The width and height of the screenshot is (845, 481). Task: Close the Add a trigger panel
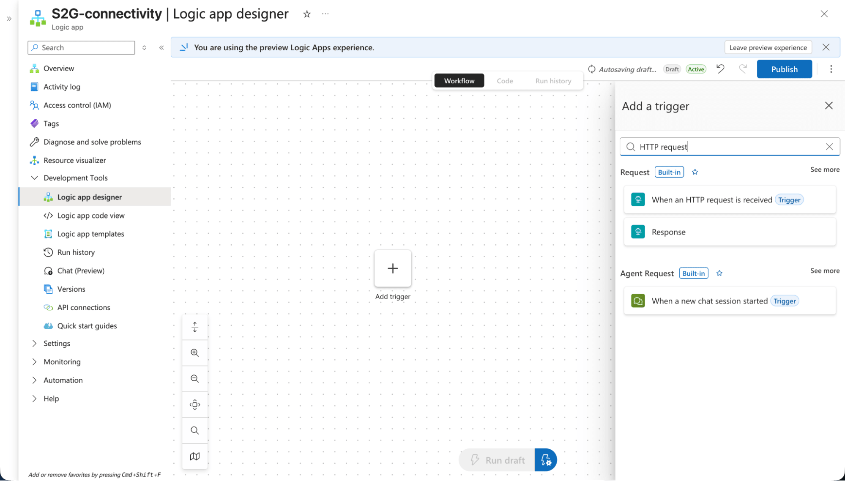(x=829, y=106)
